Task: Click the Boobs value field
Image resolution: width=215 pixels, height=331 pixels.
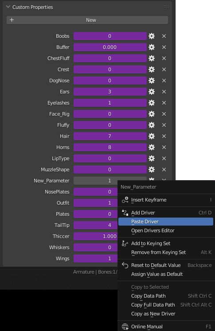Action: [110, 36]
